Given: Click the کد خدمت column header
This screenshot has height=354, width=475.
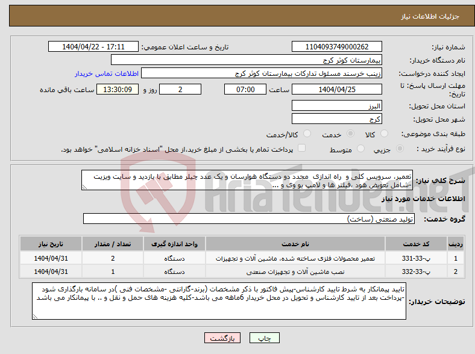Looking at the screenshot, I should coord(417,244).
